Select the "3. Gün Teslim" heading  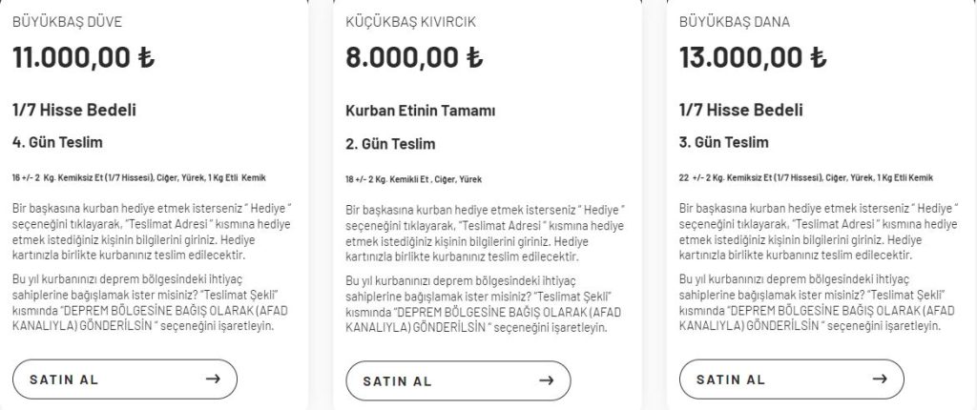(723, 143)
